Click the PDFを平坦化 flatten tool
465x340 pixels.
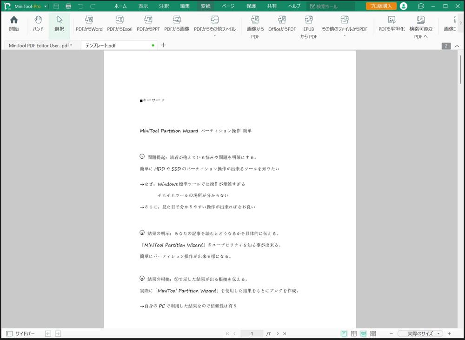(392, 24)
